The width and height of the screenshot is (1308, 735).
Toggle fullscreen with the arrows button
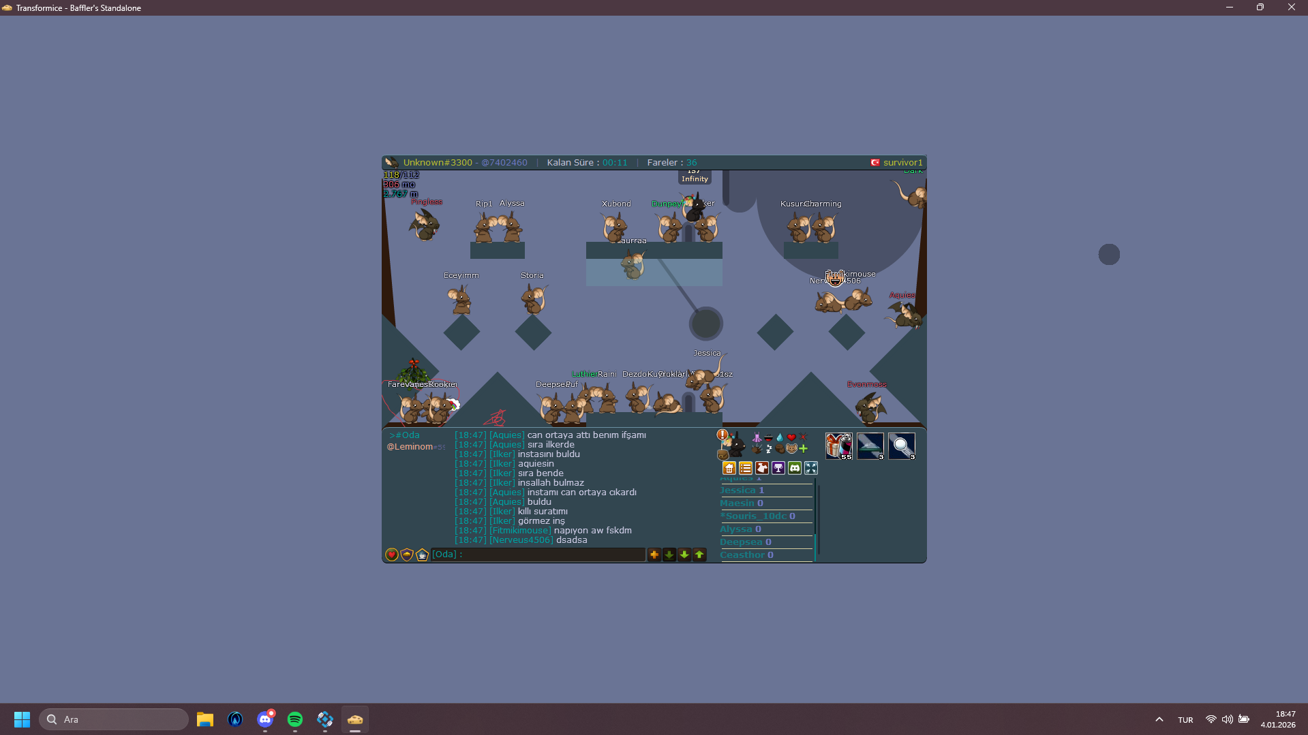811,468
